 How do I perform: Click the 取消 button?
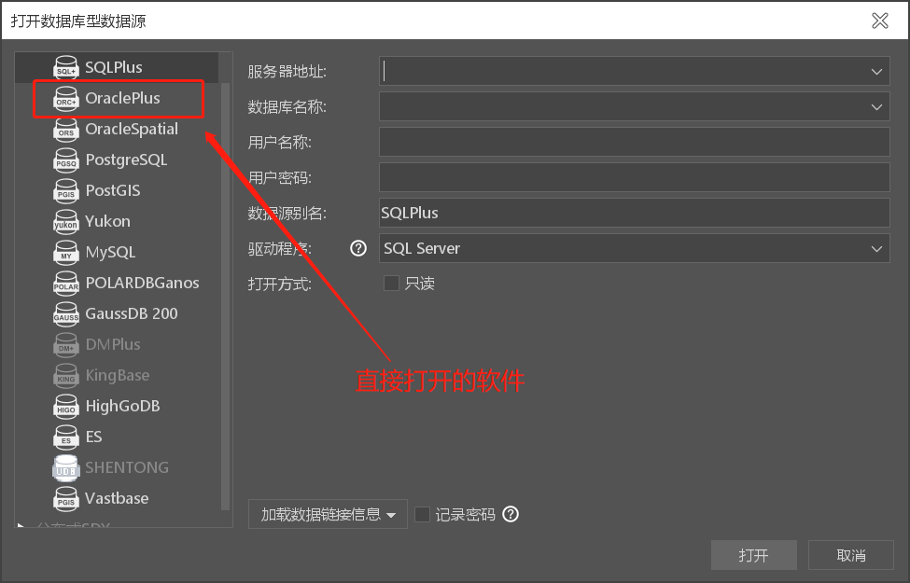(x=851, y=555)
